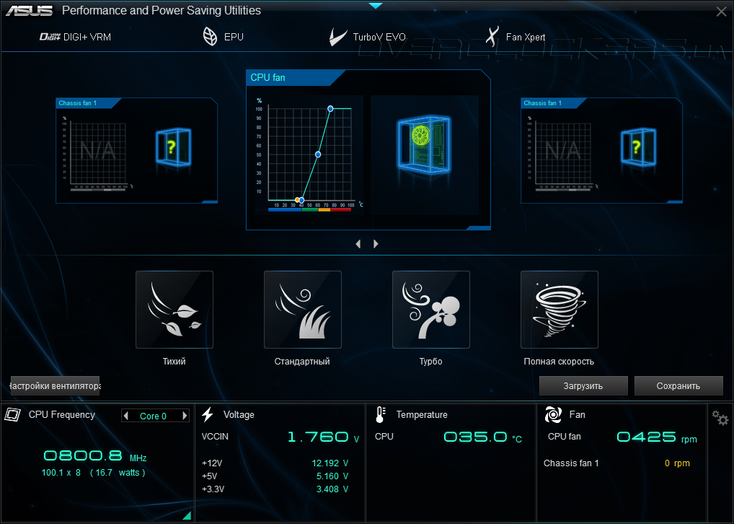Click the Полная скорость profile label
The height and width of the screenshot is (524, 734).
pyautogui.click(x=559, y=362)
